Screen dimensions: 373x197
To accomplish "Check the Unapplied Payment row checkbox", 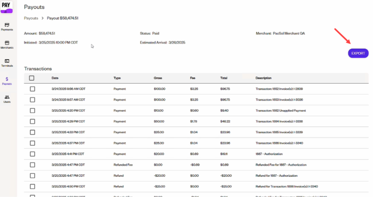I will (x=32, y=111).
